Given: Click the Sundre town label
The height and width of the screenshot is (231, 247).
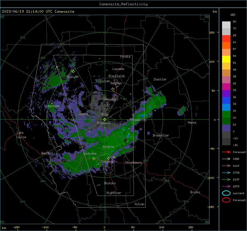Looking at the screenshot, I should coord(83,114).
